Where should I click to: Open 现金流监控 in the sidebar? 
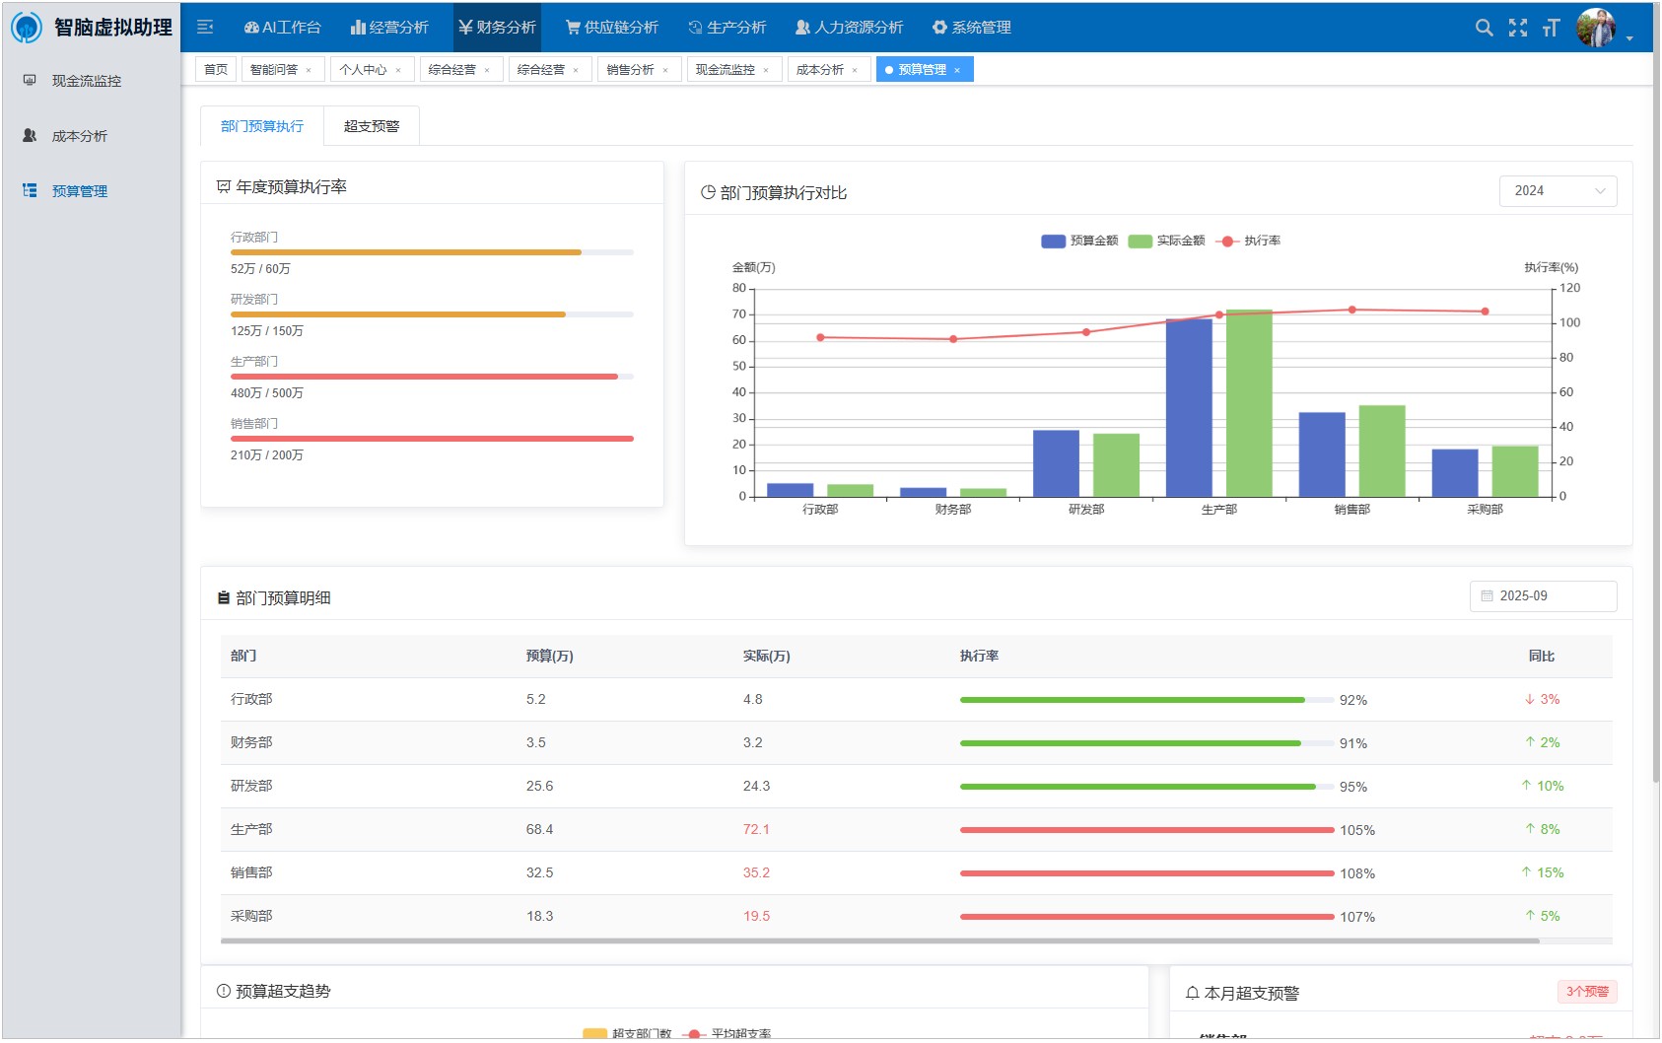tap(87, 81)
